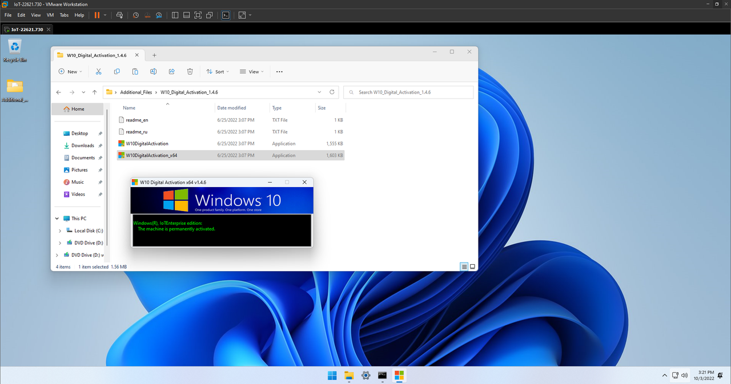The image size is (731, 384).
Task: Toggle the VMware thumbnail bar view
Action: point(186,15)
